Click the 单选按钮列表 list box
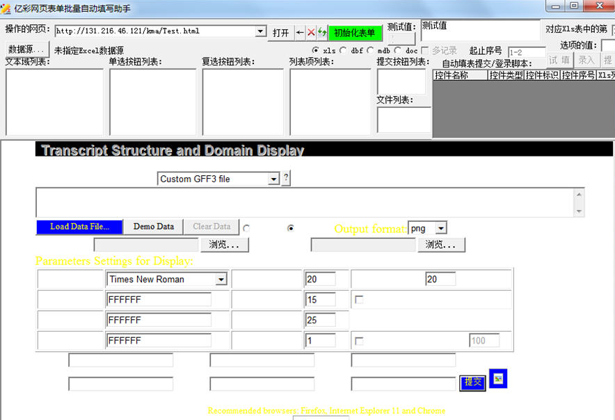This screenshot has width=615, height=420. click(x=153, y=102)
